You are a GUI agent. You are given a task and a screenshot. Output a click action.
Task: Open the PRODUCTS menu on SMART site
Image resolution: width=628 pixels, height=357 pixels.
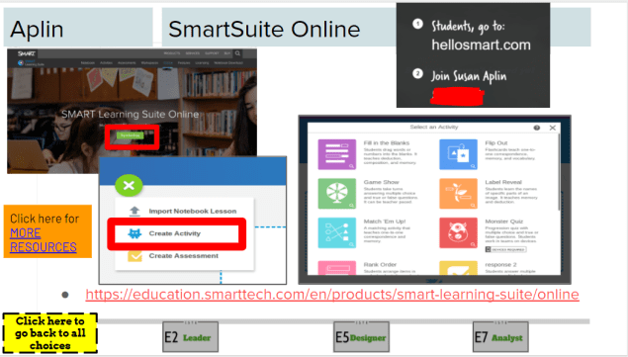(172, 53)
